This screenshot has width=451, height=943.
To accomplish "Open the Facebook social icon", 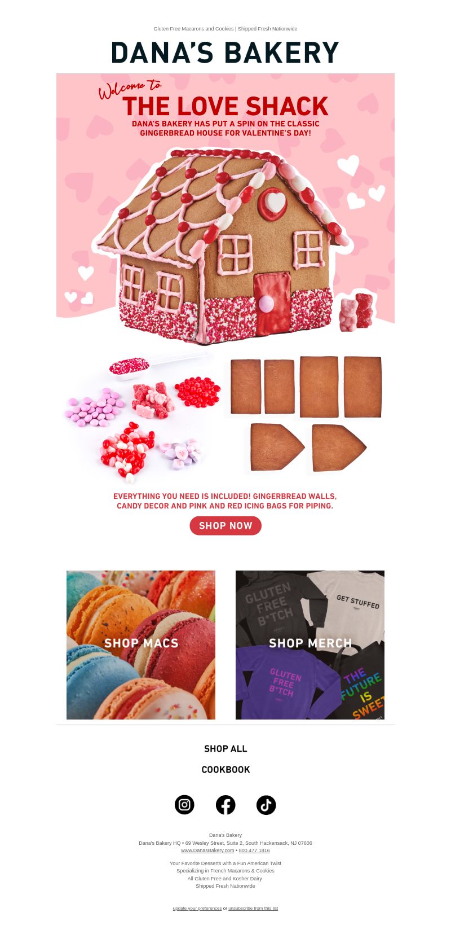I will [225, 805].
